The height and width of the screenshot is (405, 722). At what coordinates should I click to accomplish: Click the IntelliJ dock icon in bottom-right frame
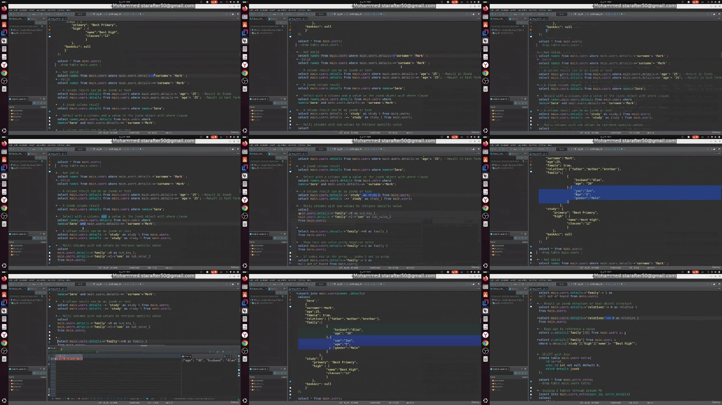[485, 302]
